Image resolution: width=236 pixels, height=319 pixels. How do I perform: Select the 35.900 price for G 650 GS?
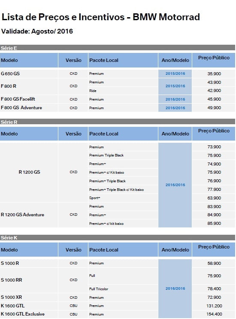tap(214, 74)
